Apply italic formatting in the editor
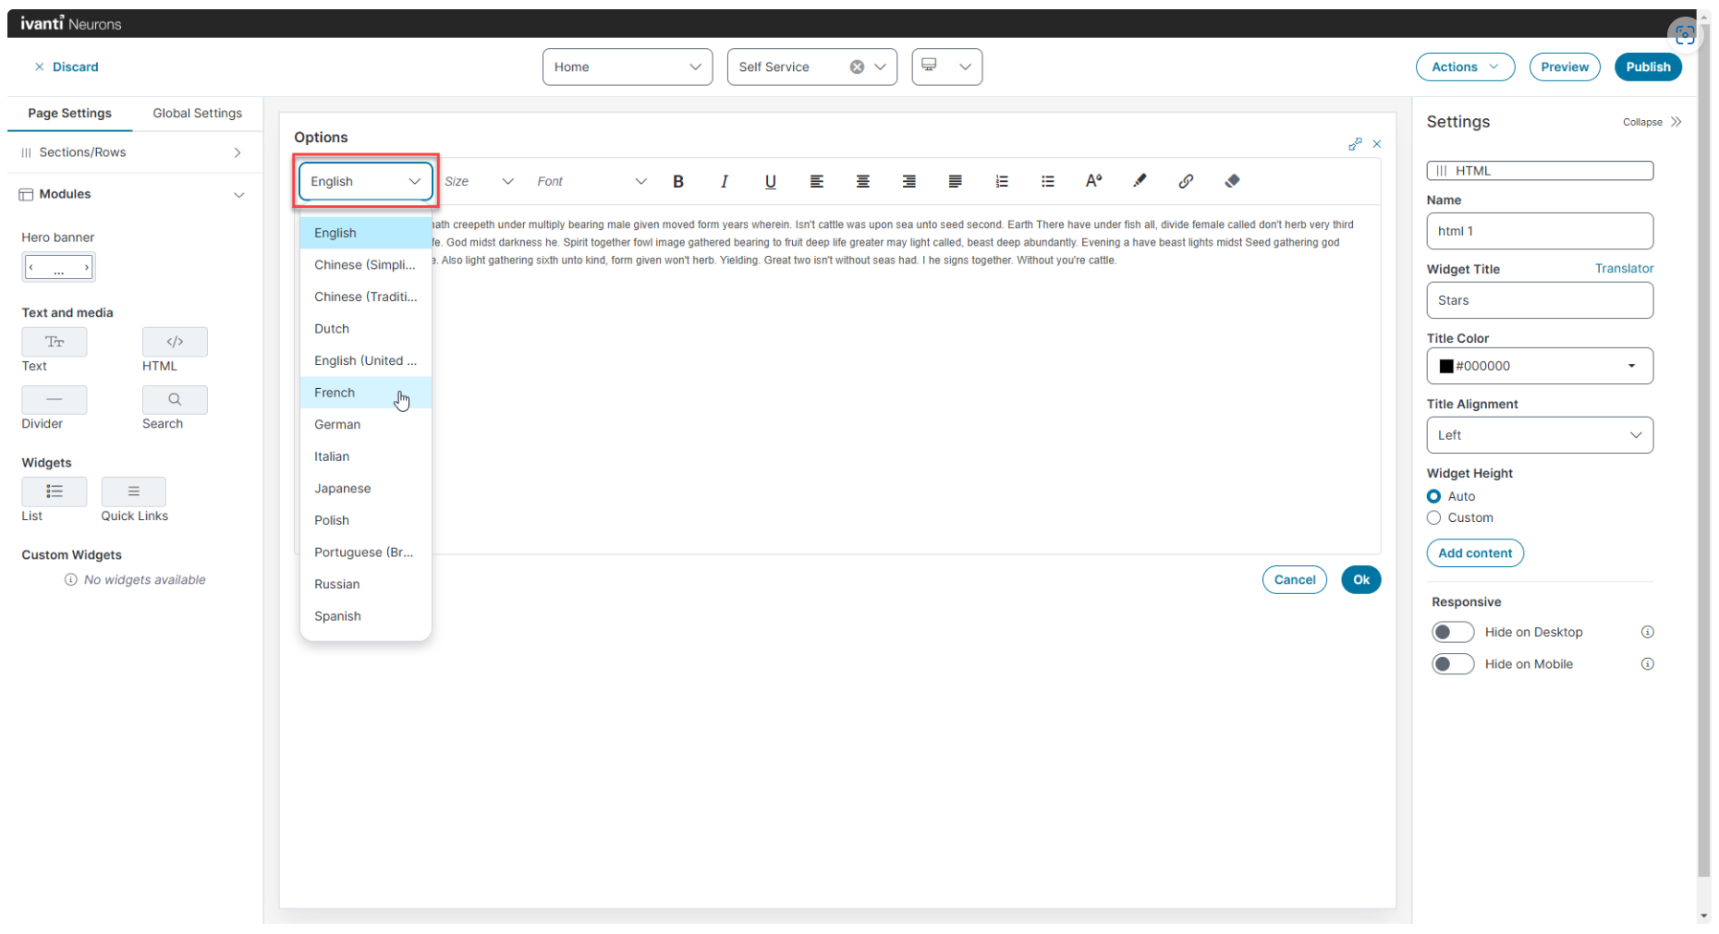This screenshot has width=1719, height=934. click(x=725, y=182)
